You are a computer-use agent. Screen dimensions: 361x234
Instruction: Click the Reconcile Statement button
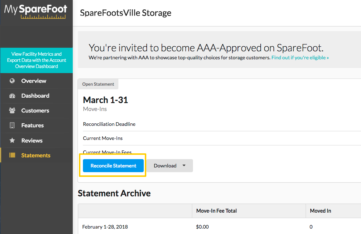pos(113,166)
